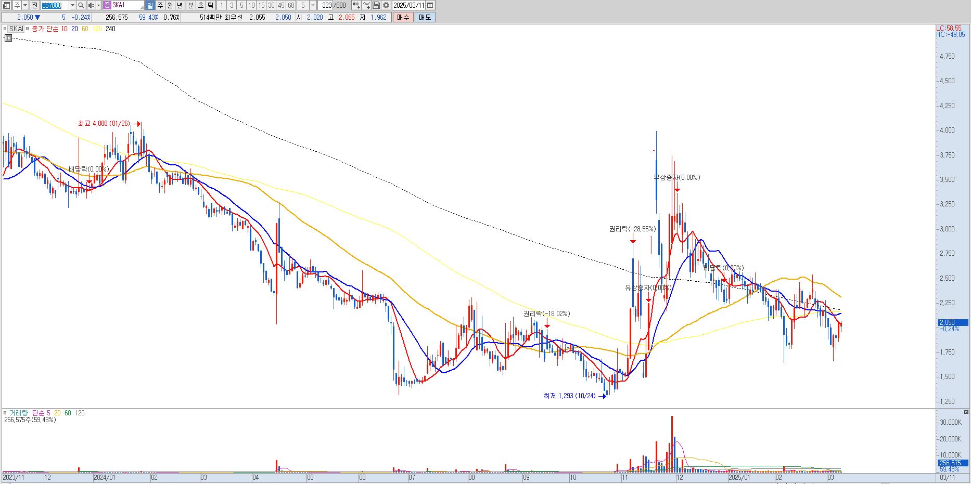Screen dimensions: 971x484
Task: Click the magnifier stock search icon
Action: pos(81,5)
